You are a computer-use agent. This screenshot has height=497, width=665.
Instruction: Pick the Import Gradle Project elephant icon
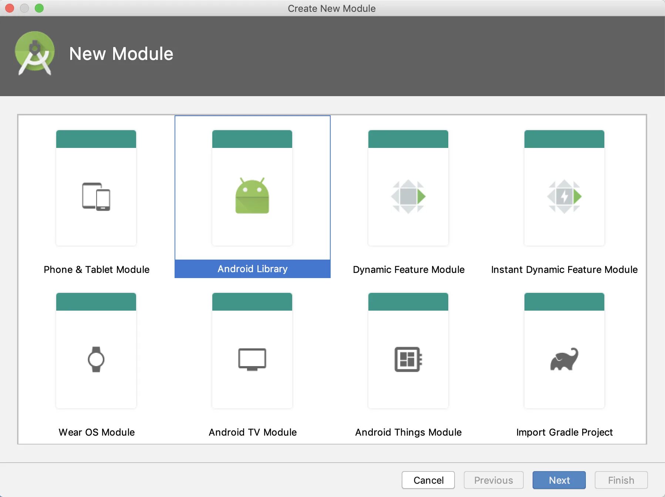pyautogui.click(x=564, y=359)
